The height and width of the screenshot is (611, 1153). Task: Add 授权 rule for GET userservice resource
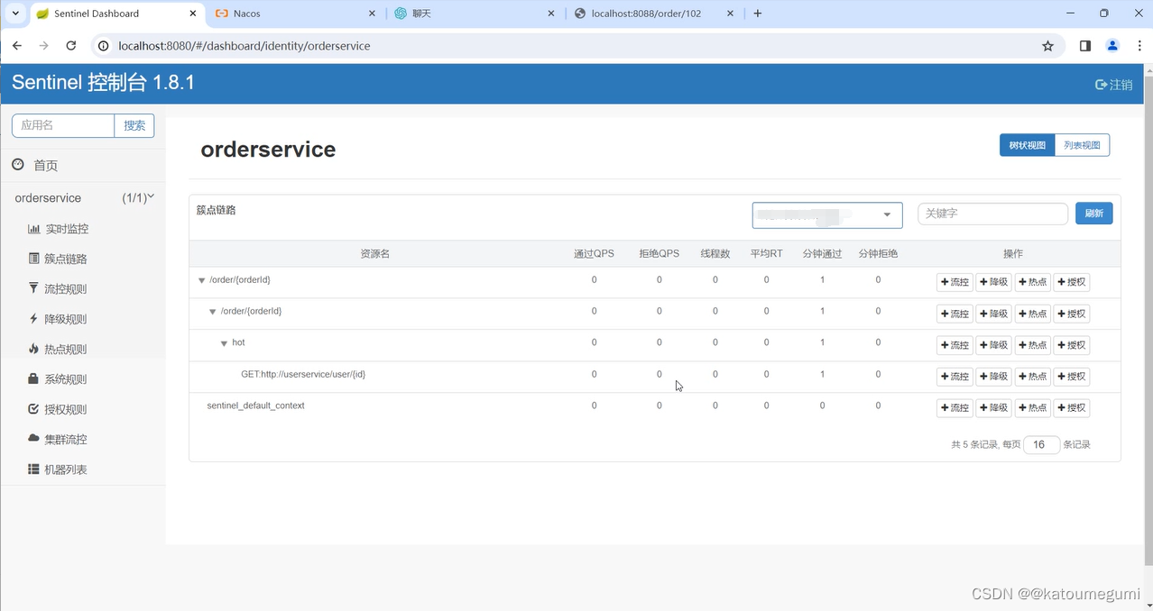(1072, 377)
